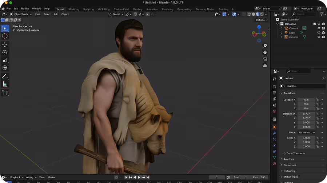Switch orthographic/perspective grid icon
Screen dimensions: 327x183
(265, 65)
